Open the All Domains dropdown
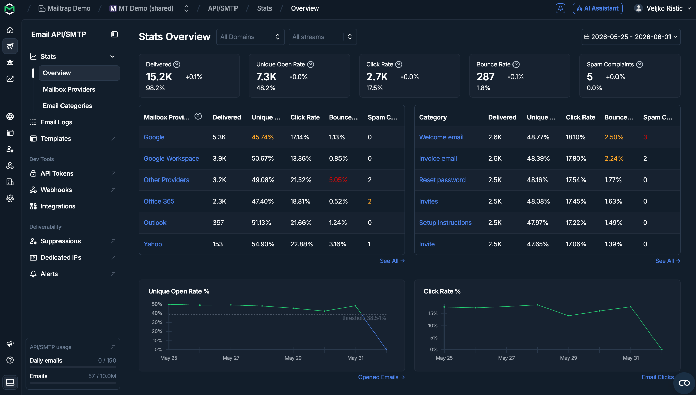Image resolution: width=696 pixels, height=395 pixels. pos(250,37)
